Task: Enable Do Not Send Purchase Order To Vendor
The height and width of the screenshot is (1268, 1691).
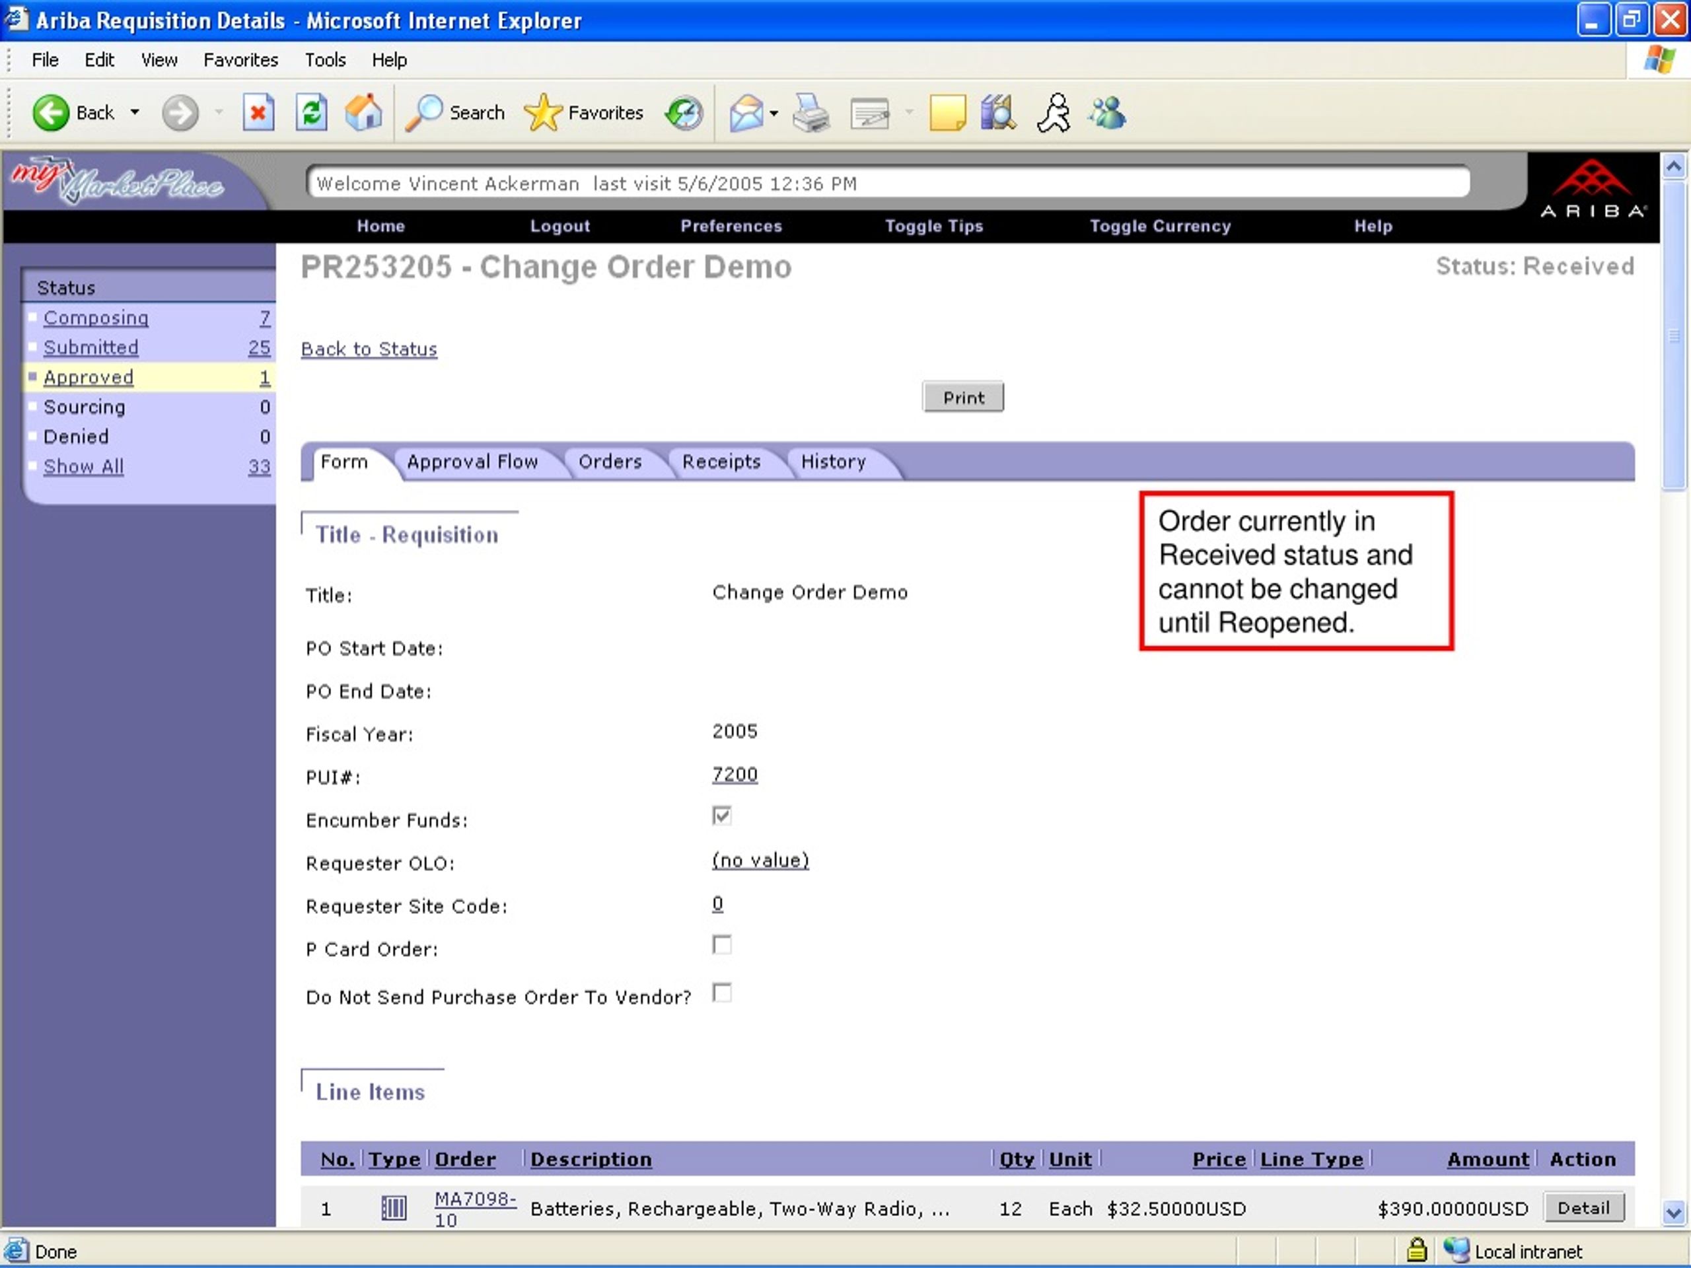Action: tap(721, 993)
